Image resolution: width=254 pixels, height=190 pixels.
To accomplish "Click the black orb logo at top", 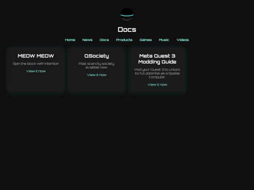I will click(x=127, y=15).
